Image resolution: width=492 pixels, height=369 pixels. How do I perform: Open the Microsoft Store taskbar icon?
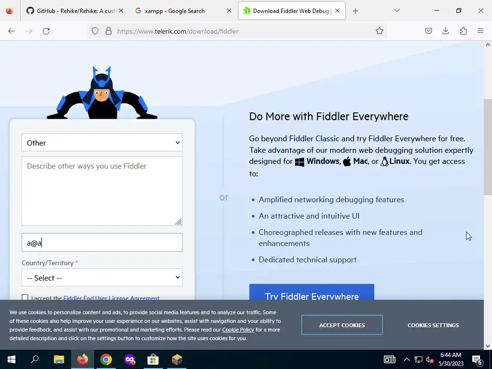click(x=153, y=359)
